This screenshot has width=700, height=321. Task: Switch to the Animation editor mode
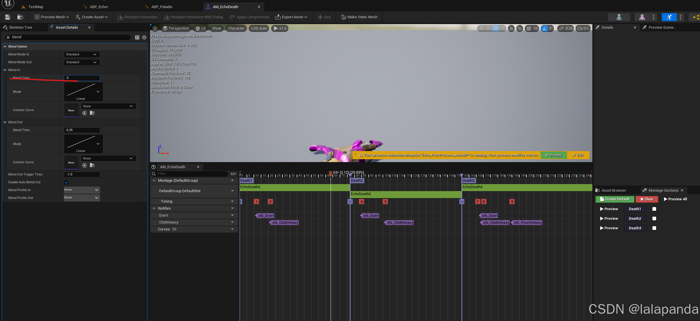(x=669, y=17)
